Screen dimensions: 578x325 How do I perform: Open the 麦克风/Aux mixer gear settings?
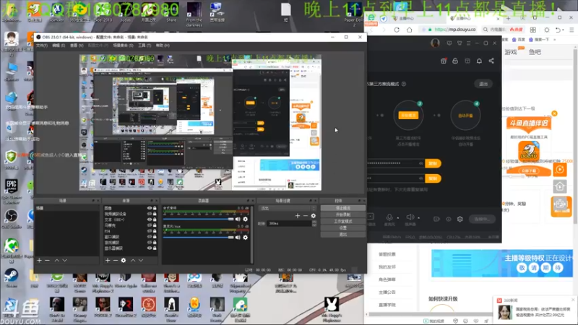pyautogui.click(x=246, y=238)
